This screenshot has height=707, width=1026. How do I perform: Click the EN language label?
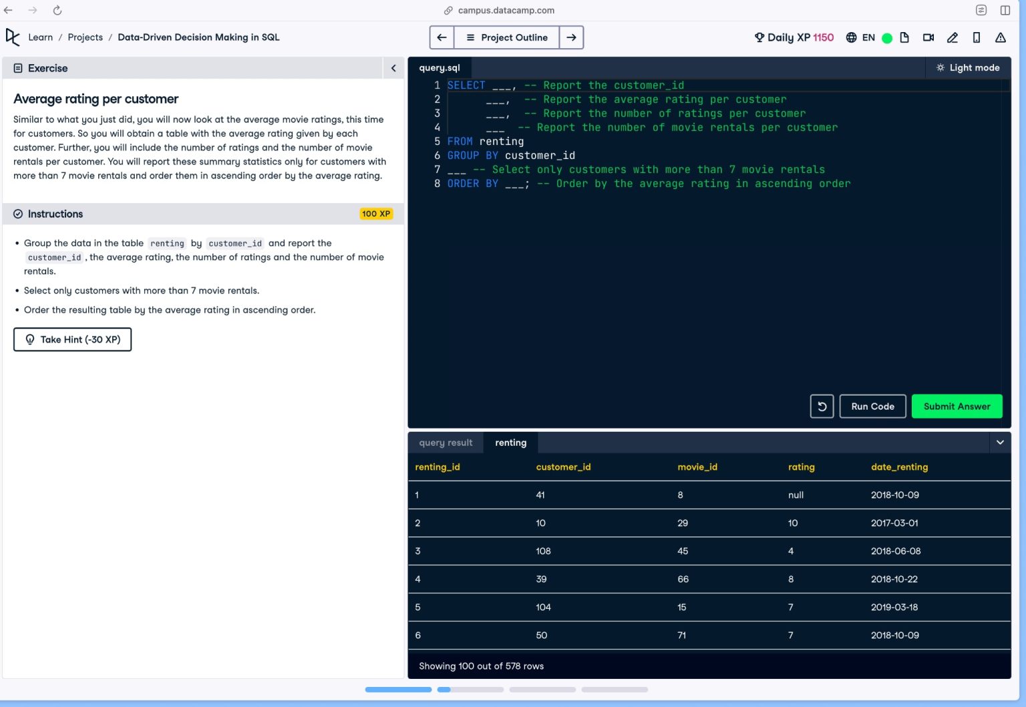coord(868,37)
